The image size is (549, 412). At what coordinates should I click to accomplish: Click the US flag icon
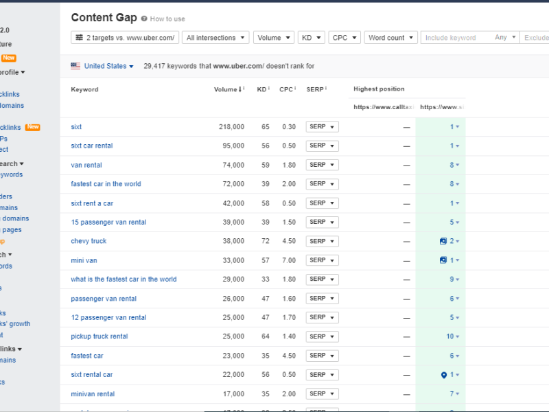pyautogui.click(x=75, y=66)
